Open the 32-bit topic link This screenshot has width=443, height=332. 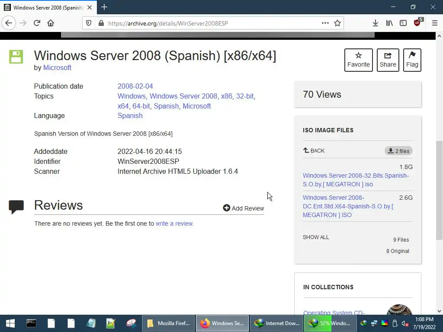(x=245, y=96)
